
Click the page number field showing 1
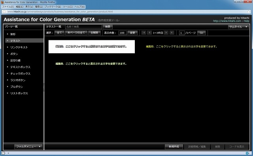tap(182, 33)
